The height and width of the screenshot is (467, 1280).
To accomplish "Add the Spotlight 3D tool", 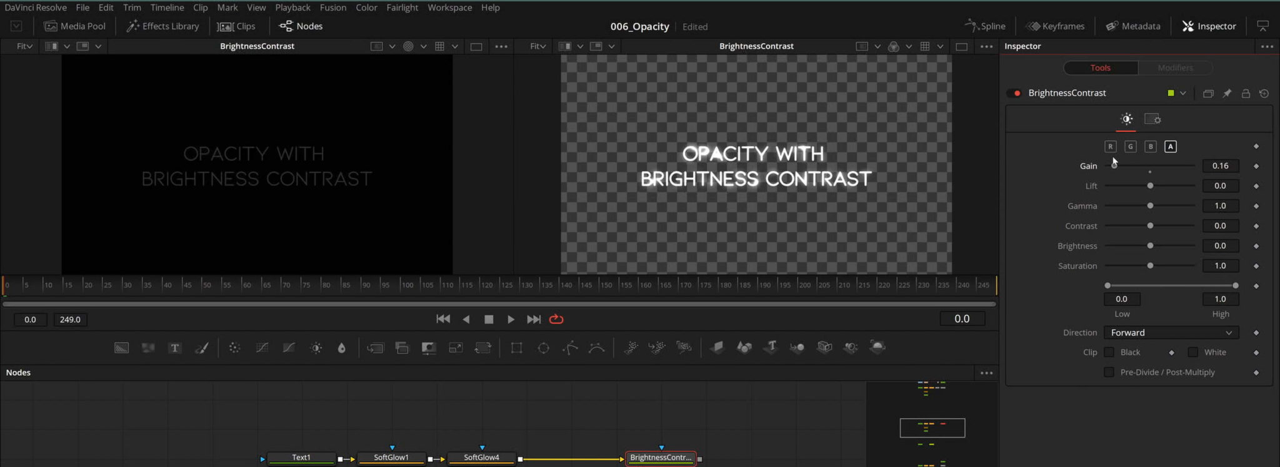I will [851, 347].
